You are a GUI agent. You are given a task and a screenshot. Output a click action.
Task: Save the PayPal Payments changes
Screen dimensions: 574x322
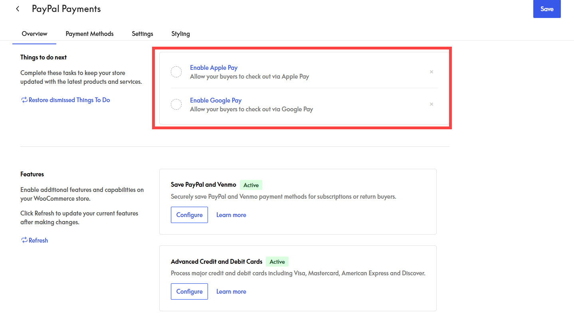[547, 9]
